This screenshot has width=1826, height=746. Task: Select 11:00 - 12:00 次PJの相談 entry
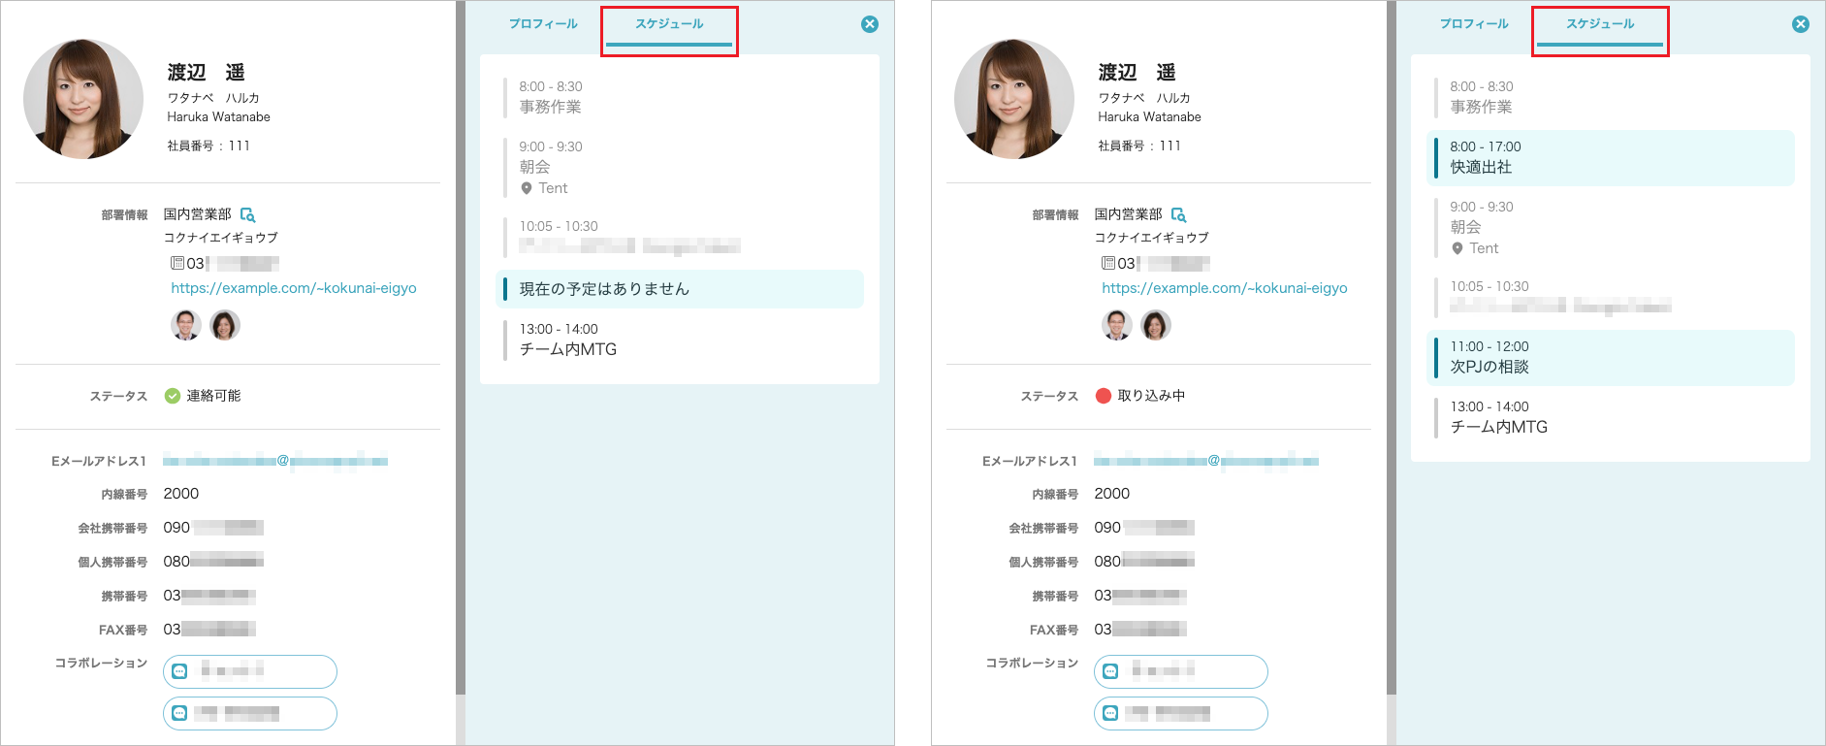click(x=1610, y=357)
